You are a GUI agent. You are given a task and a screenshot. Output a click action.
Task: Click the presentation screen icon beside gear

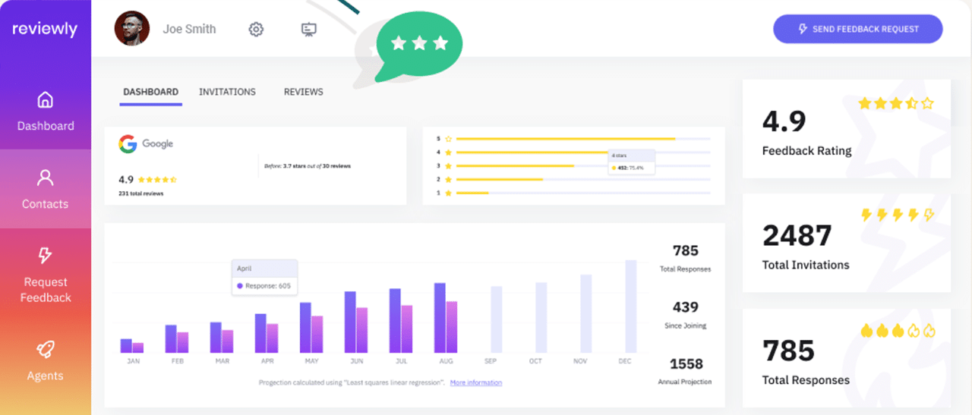(308, 30)
